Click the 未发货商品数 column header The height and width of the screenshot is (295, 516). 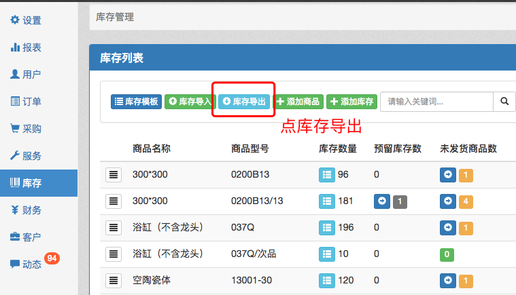468,149
